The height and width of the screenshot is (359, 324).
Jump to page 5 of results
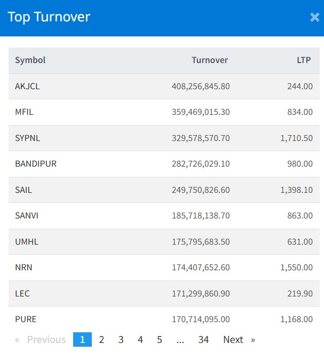160,340
